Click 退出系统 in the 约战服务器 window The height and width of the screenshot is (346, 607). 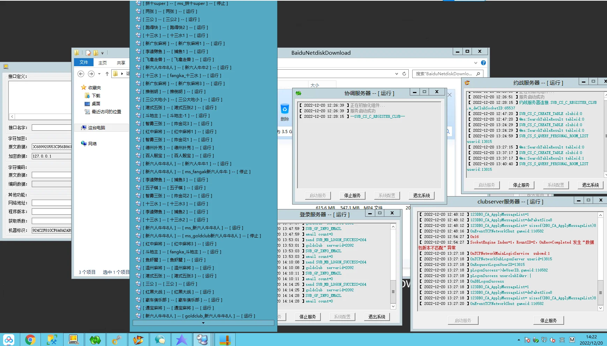tap(590, 185)
